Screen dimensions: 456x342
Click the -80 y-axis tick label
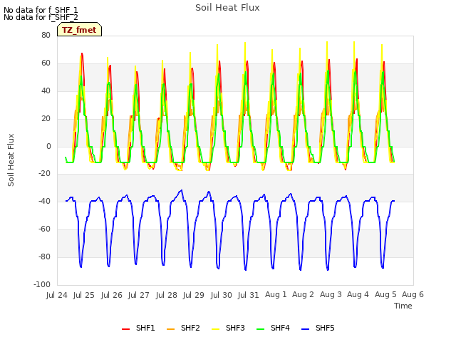[44, 257]
